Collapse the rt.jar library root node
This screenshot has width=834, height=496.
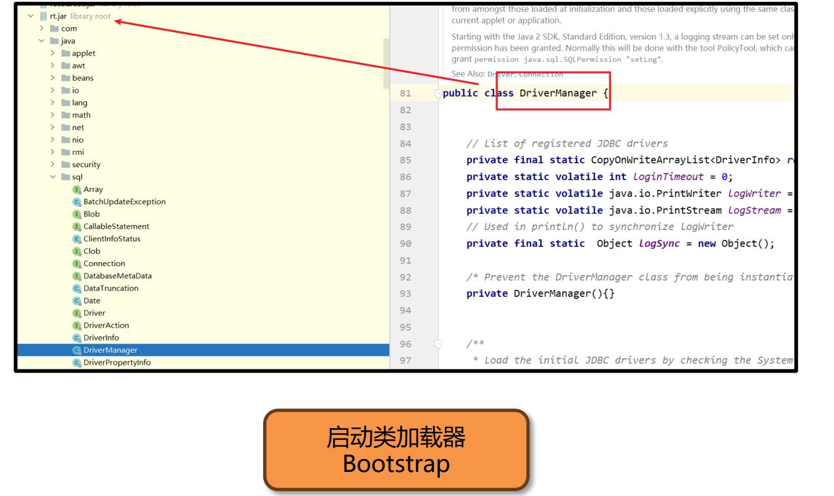[30, 16]
